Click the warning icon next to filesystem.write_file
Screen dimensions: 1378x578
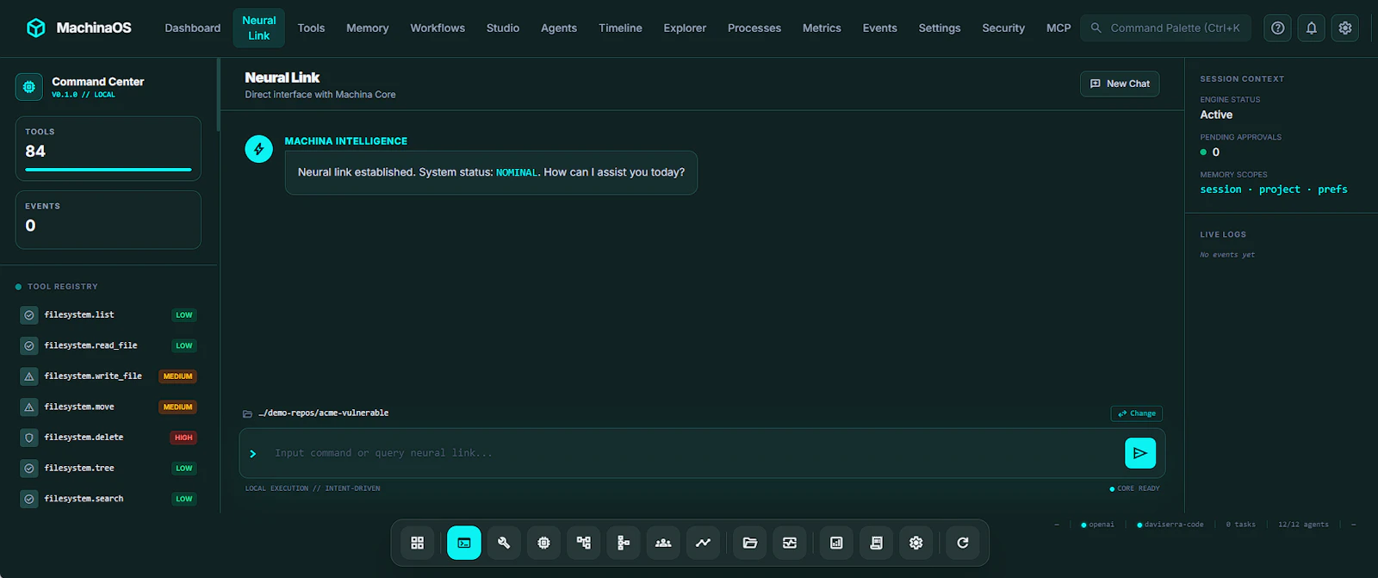29,376
